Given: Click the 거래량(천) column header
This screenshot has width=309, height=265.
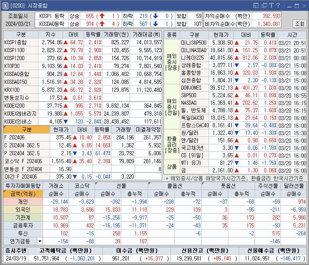Looking at the screenshot, I should [x=116, y=35].
